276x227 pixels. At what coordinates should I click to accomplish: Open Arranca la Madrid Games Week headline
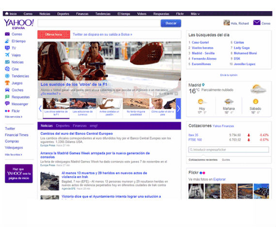[x=95, y=155]
